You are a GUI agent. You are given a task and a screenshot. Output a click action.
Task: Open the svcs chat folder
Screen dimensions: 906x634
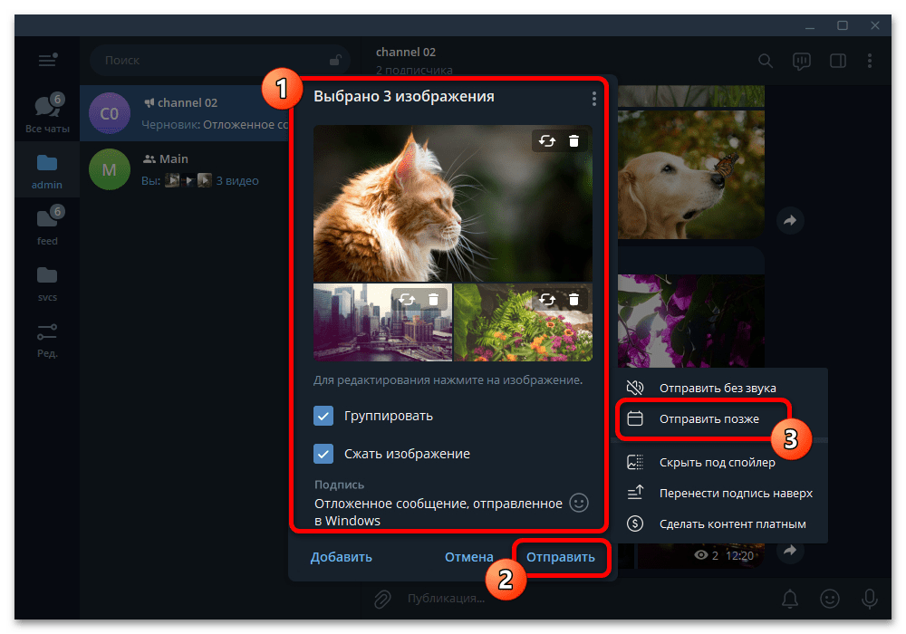tap(47, 284)
